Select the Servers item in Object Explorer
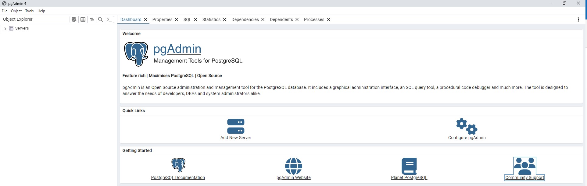Image resolution: width=587 pixels, height=186 pixels. [x=22, y=28]
